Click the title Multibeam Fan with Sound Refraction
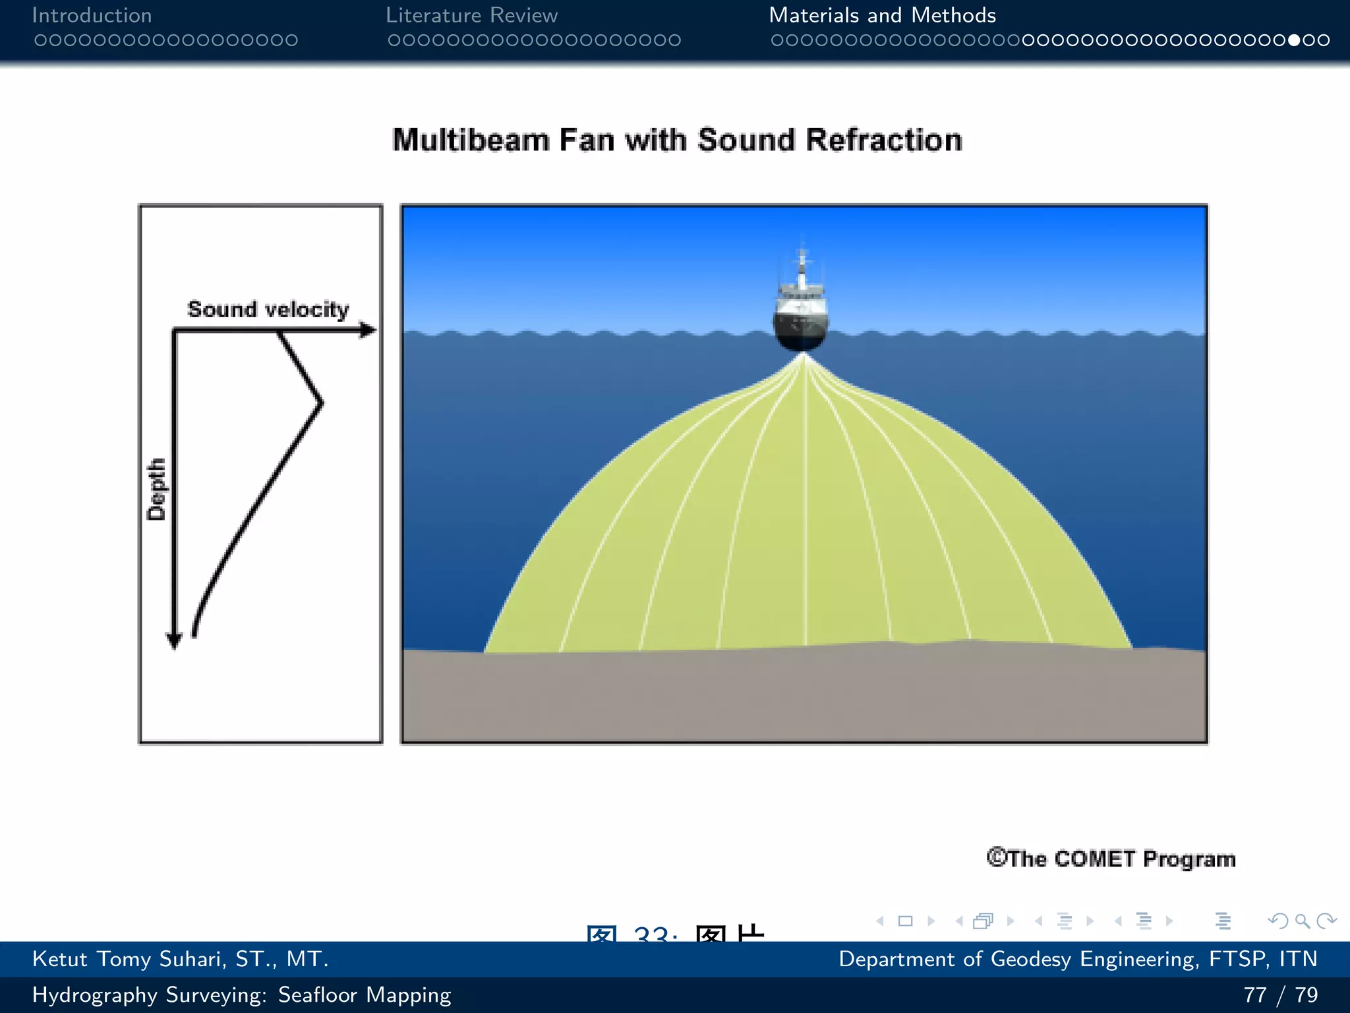The height and width of the screenshot is (1013, 1350). 677,140
